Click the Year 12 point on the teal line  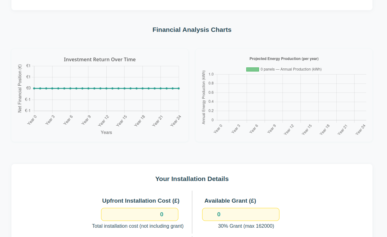[x=106, y=88]
